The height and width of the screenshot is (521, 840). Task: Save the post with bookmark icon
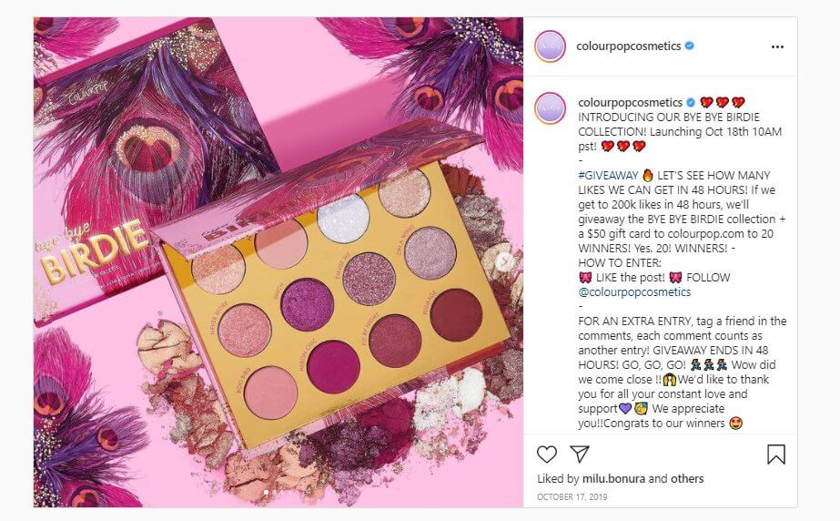tap(775, 455)
